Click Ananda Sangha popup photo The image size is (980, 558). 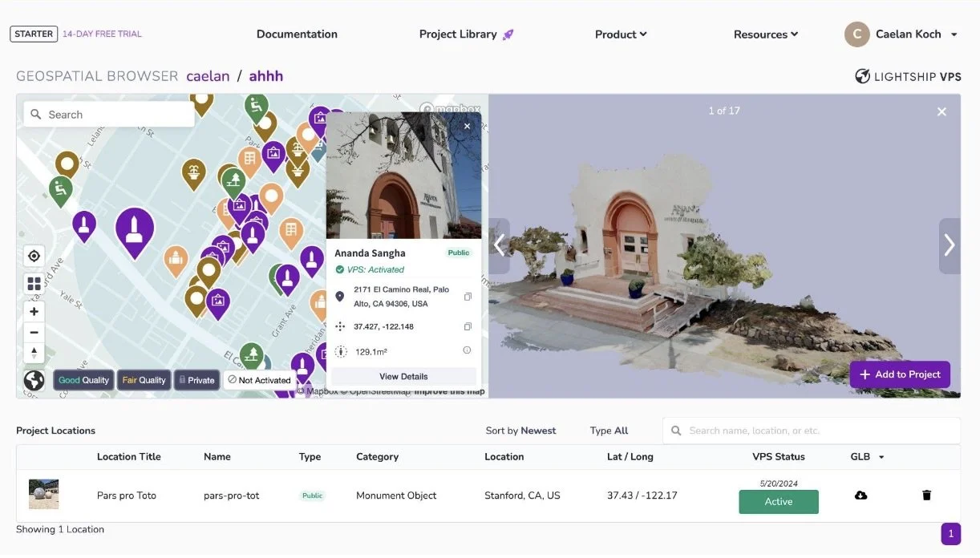pos(403,175)
